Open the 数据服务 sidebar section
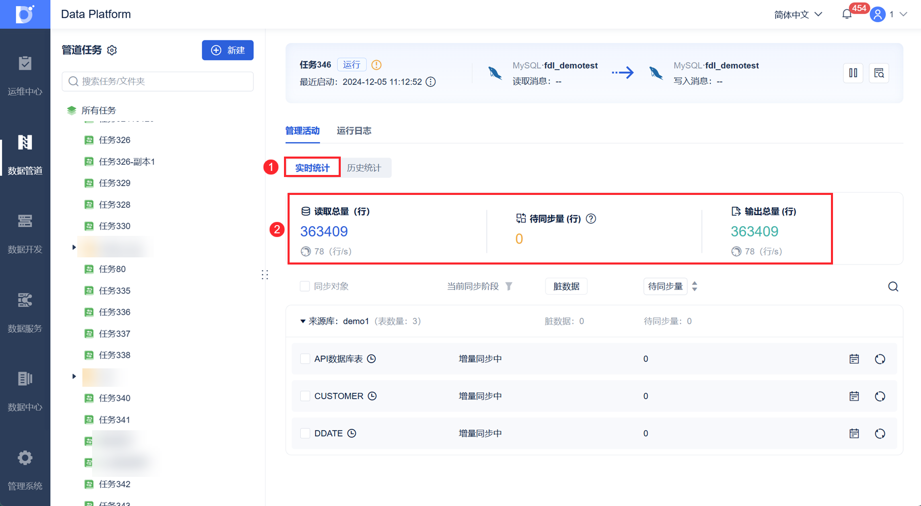Screen dimensions: 921x506 pyautogui.click(x=25, y=312)
